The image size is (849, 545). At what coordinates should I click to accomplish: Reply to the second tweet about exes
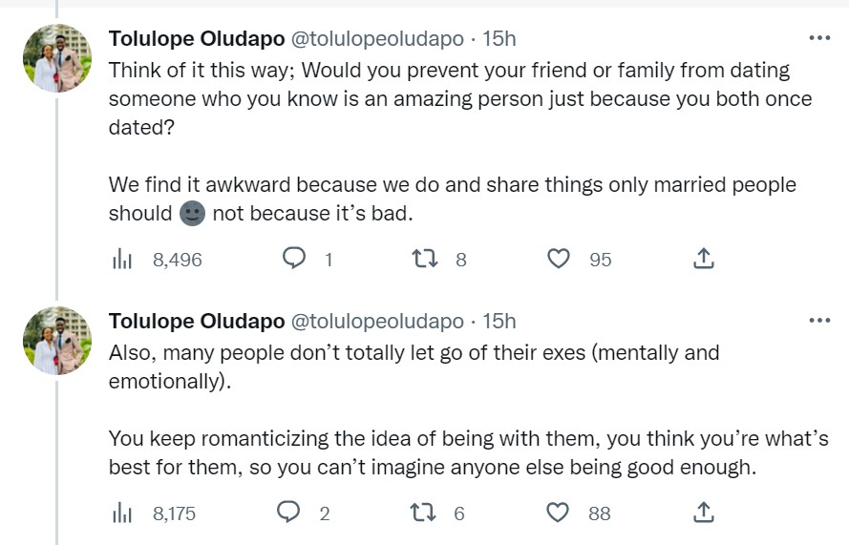coord(289,514)
